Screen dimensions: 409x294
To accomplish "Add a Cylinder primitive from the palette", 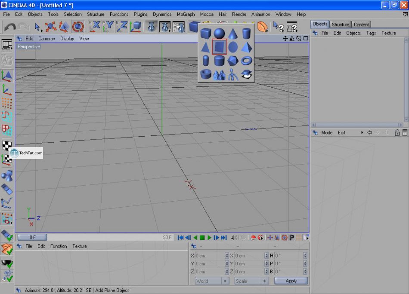I will pos(246,34).
